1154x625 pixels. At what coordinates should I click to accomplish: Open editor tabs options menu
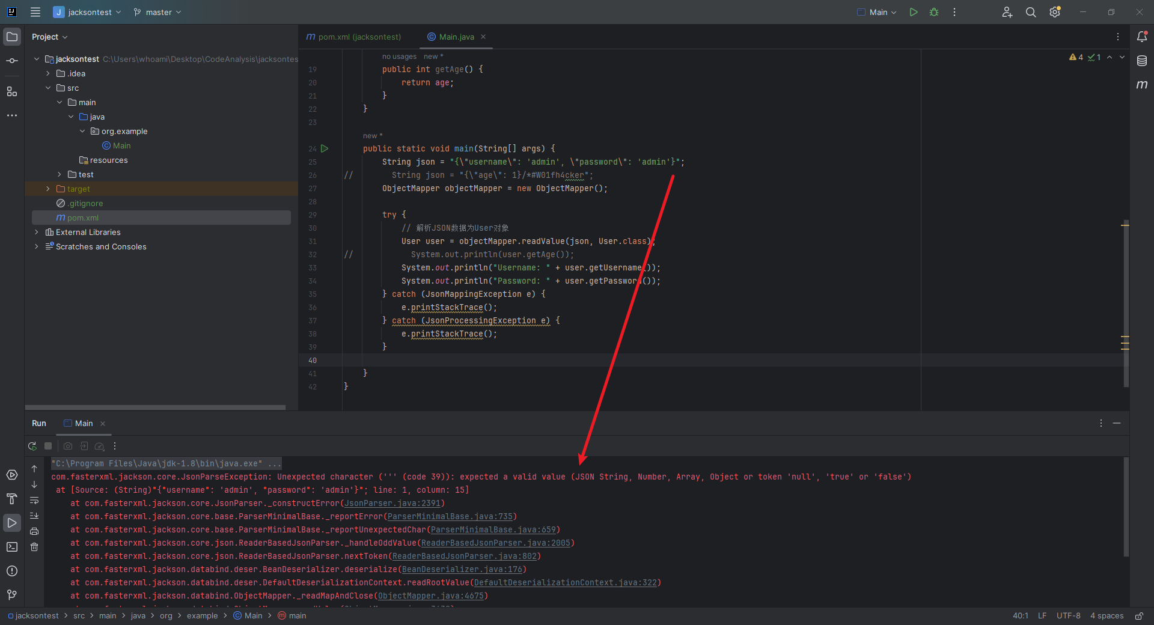click(1118, 37)
